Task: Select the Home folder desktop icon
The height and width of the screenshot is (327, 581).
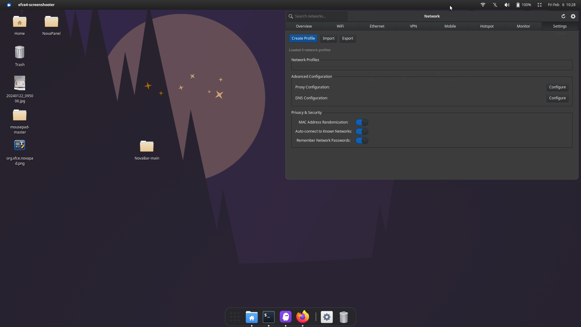Action: pyautogui.click(x=20, y=25)
